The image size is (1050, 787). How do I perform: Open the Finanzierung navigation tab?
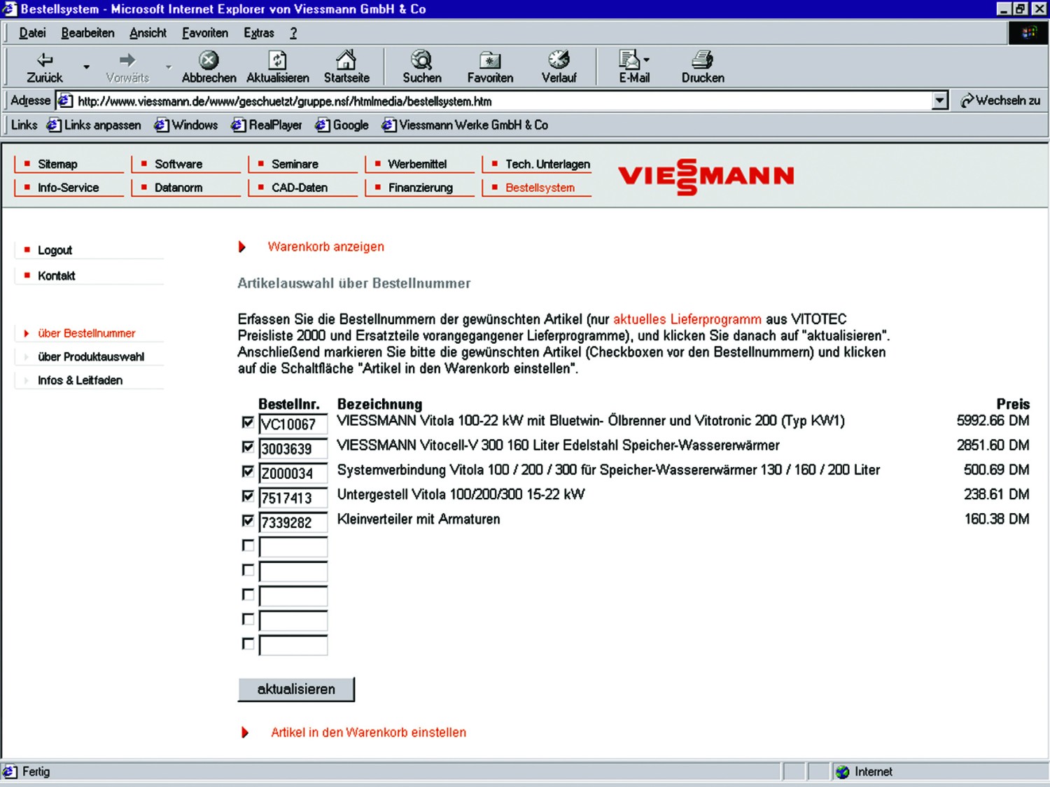coord(421,188)
